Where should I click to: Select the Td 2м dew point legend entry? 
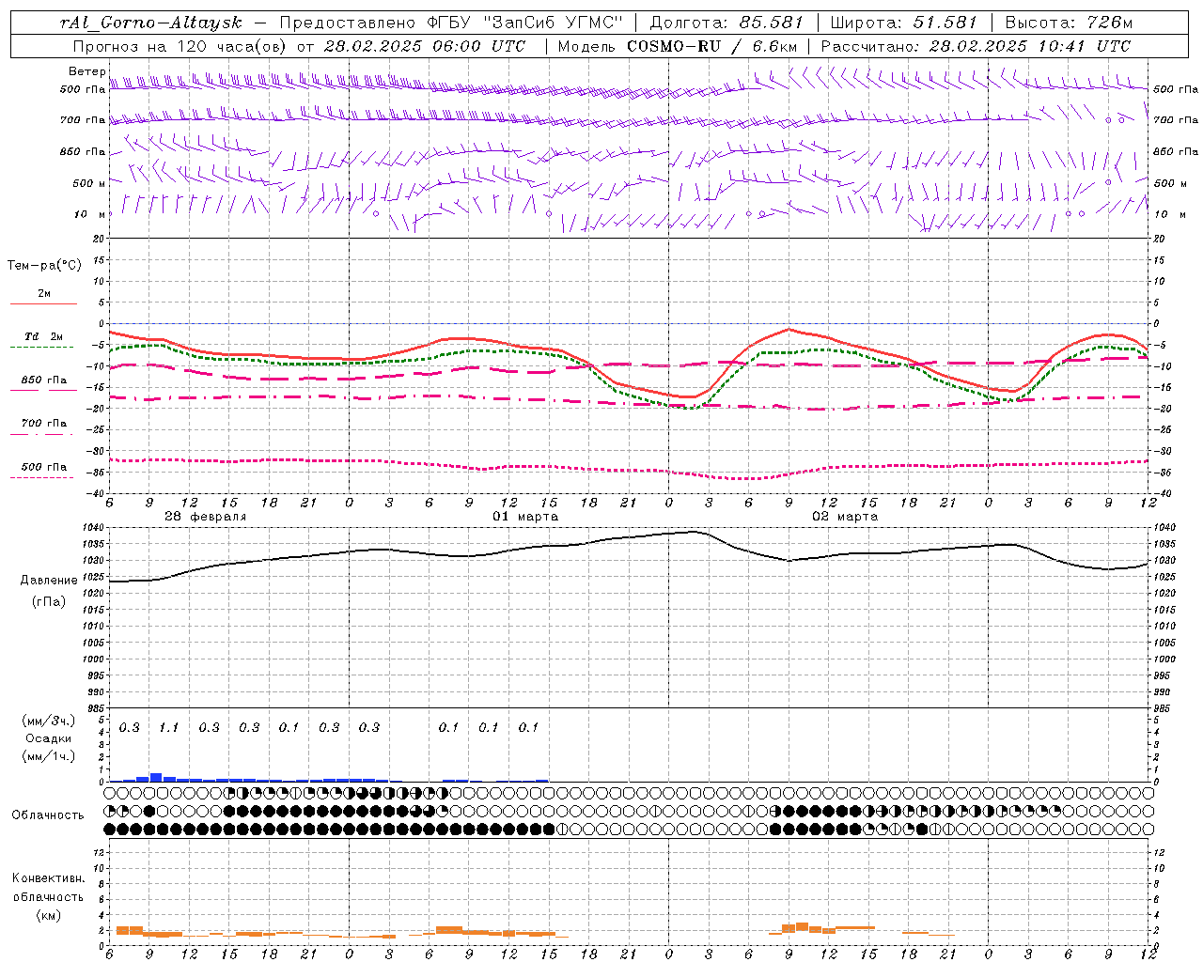(x=43, y=336)
